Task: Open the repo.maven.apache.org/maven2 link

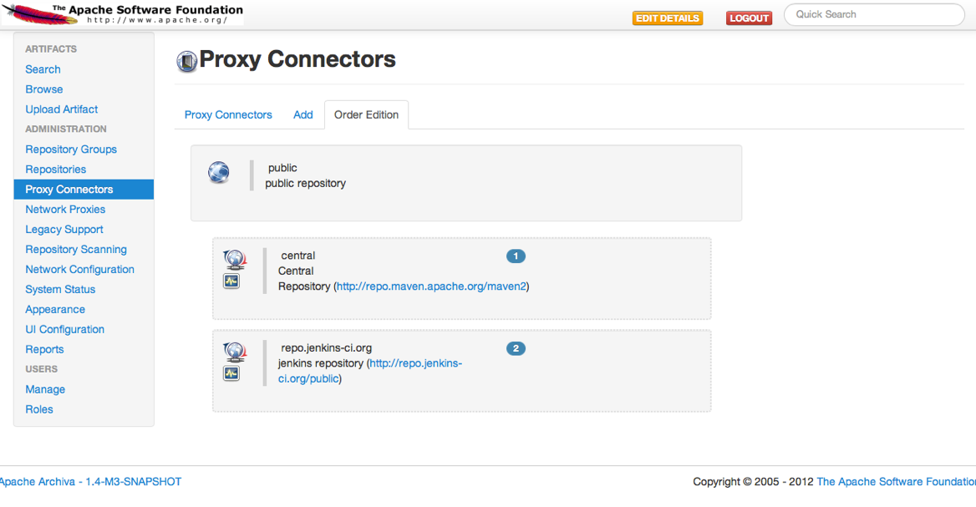Action: pyautogui.click(x=432, y=286)
